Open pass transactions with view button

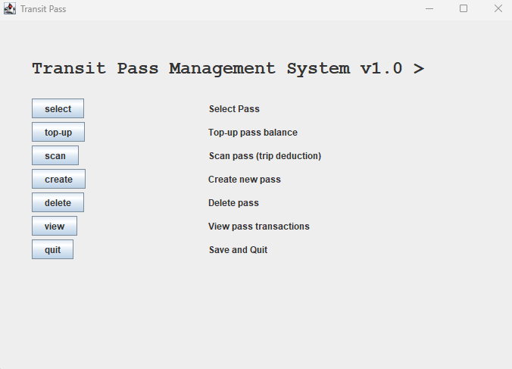point(55,226)
